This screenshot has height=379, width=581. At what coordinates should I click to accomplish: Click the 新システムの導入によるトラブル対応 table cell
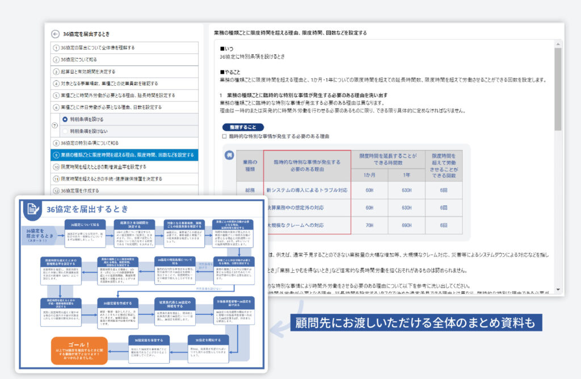pyautogui.click(x=306, y=191)
